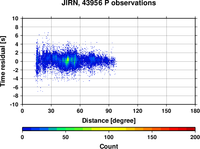Screen dimensions: 200x149
Task: Click the 'Distance [degree]' x-axis label
Action: click(x=109, y=121)
